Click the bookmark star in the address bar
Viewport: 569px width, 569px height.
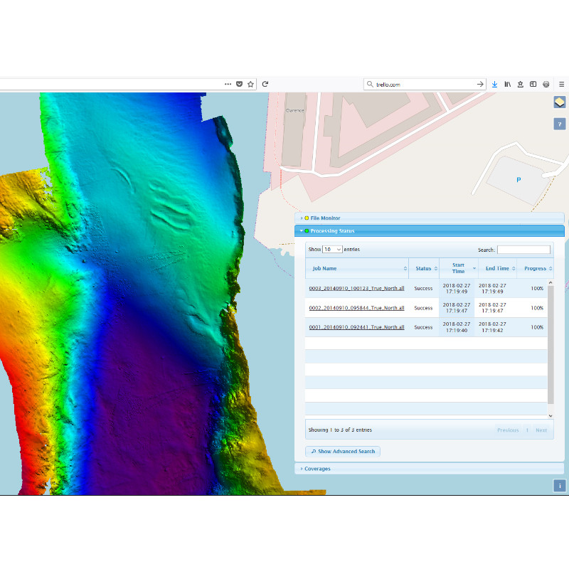(251, 83)
